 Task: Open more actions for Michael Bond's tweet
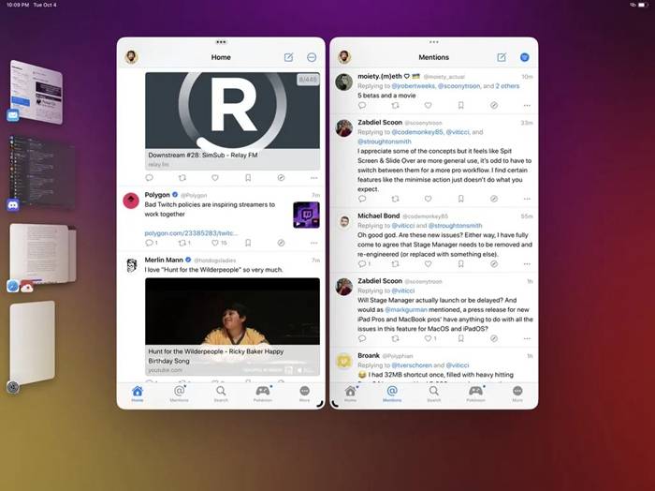pyautogui.click(x=527, y=264)
